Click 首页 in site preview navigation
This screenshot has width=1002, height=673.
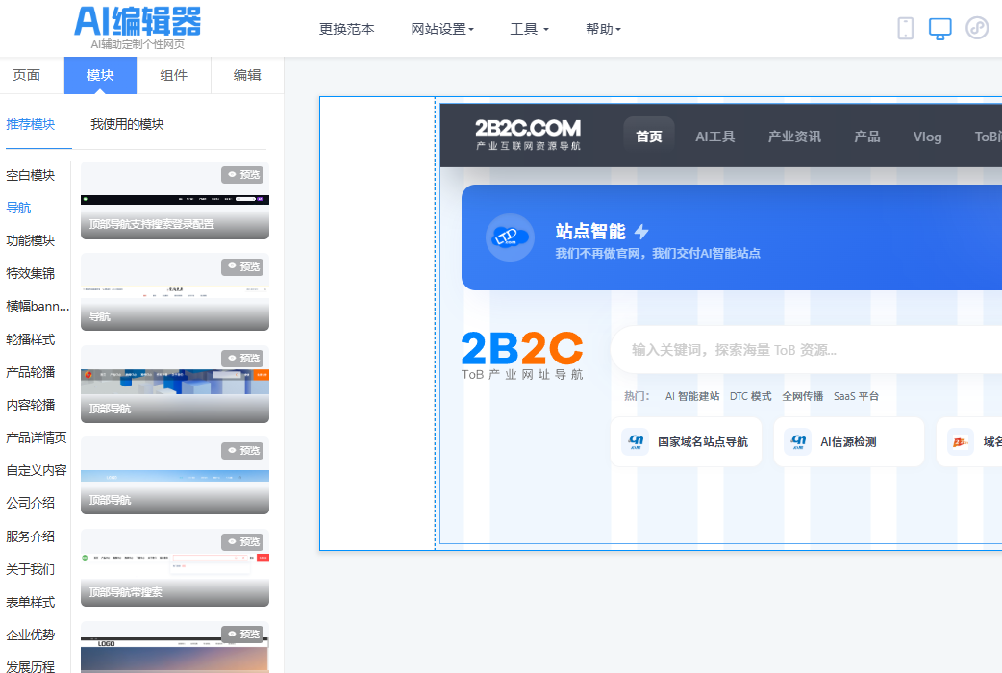[x=649, y=137]
